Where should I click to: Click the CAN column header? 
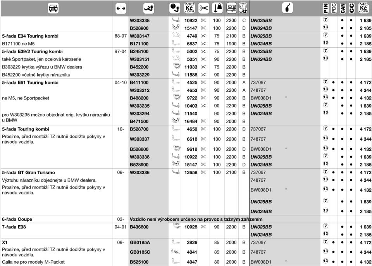tap(343, 8)
